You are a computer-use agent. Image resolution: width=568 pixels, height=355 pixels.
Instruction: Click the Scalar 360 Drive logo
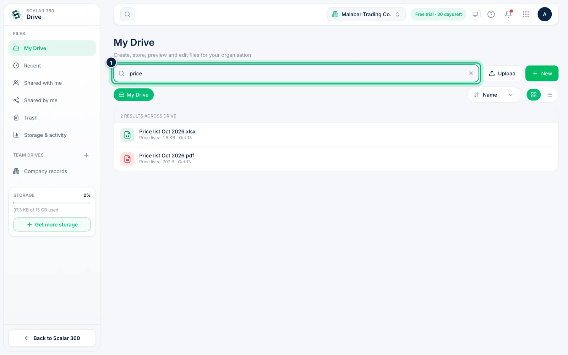click(16, 14)
